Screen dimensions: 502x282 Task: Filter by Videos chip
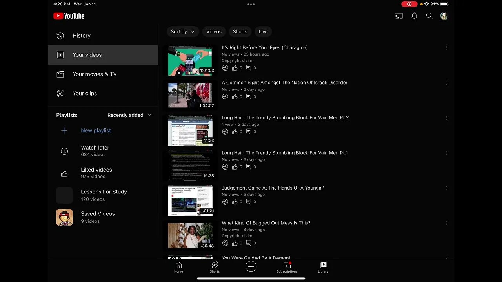click(214, 32)
